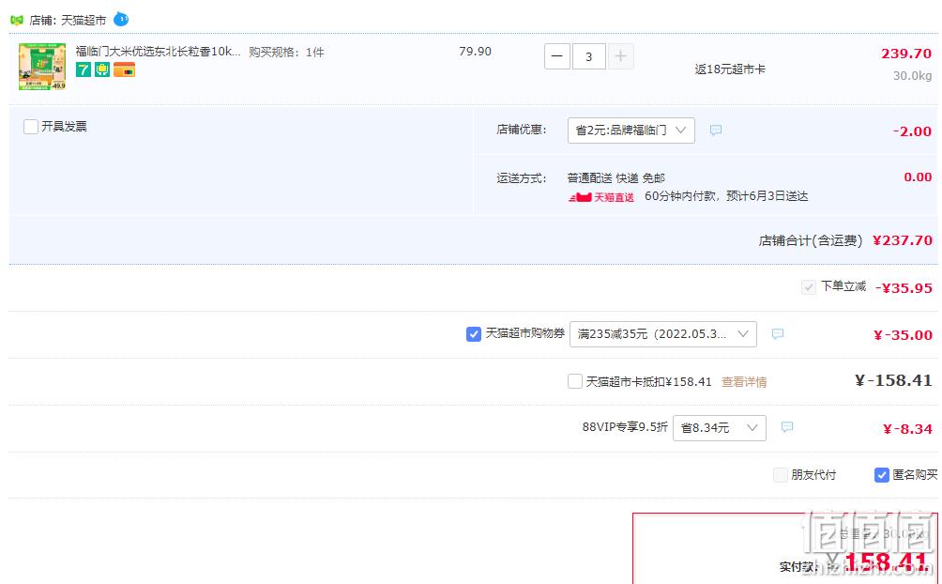This screenshot has width=942, height=584.
Task: Click the 88VIP discount amount ¥-8.34
Action: coord(907,429)
